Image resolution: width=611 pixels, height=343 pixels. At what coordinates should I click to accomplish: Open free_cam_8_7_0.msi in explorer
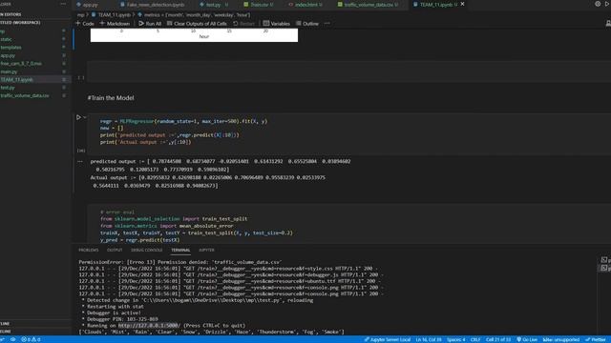(21, 64)
